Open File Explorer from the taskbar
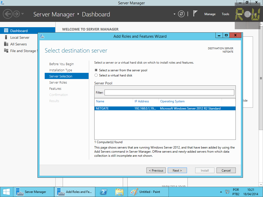263x197 pixels. (x=119, y=192)
